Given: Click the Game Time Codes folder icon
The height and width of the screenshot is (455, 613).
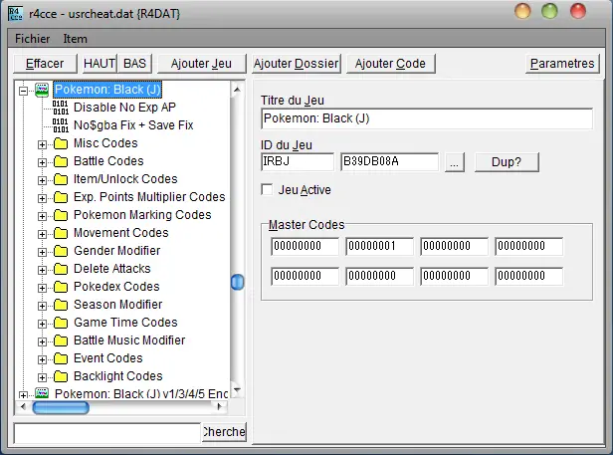Looking at the screenshot, I should [x=61, y=323].
